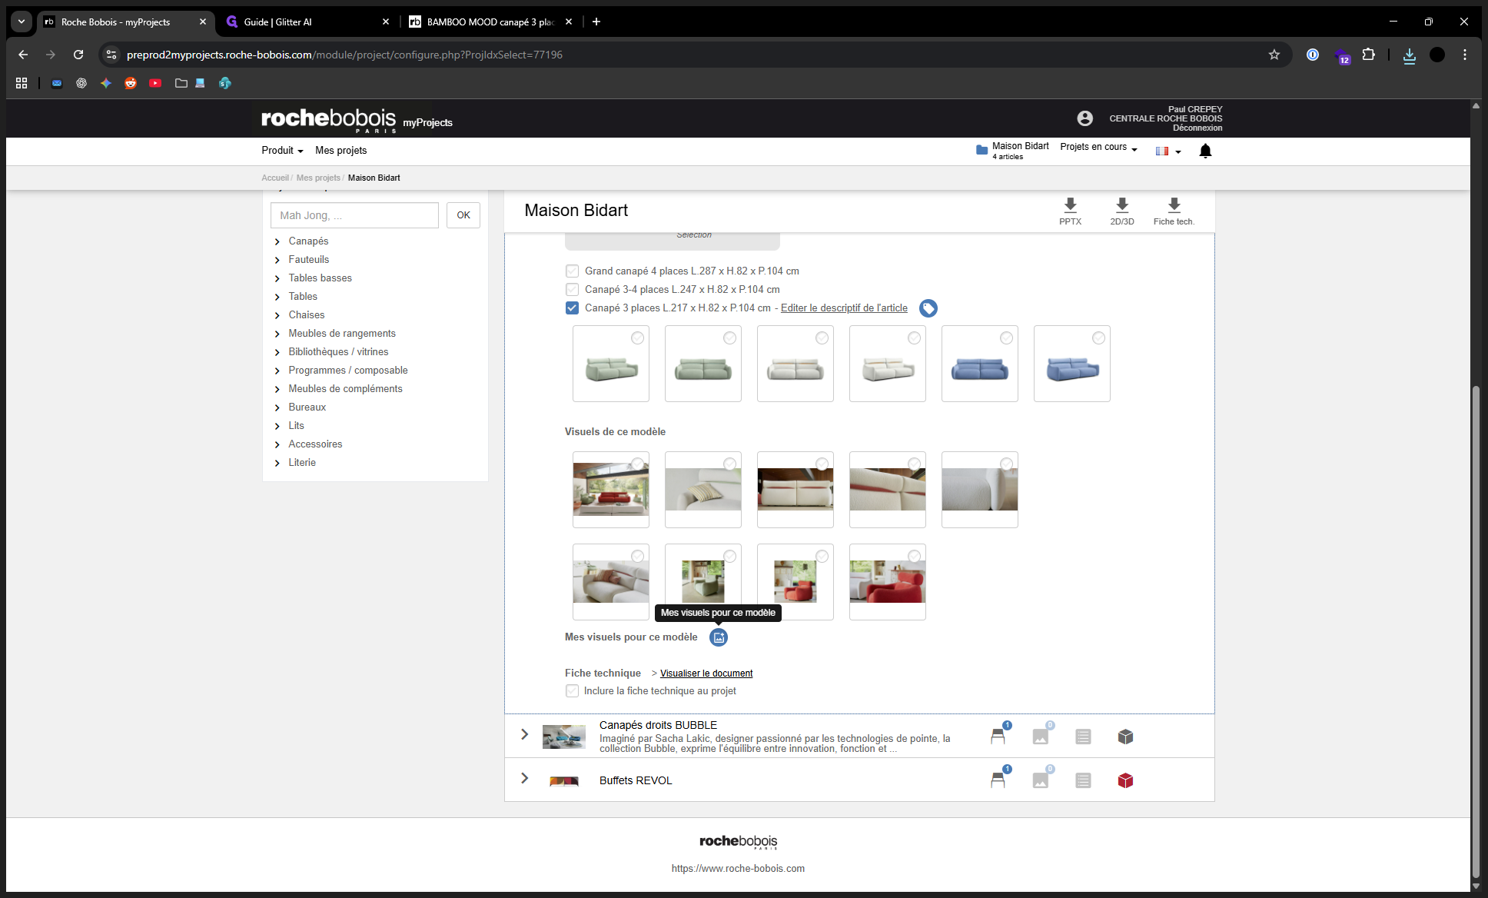Open Visualiser le document link

click(x=706, y=673)
